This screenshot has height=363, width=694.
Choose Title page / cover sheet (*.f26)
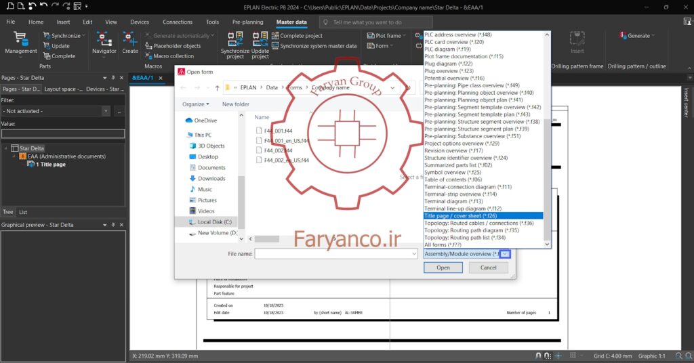483,216
